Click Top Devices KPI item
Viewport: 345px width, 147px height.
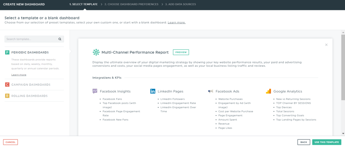pyautogui.click(x=284, y=107)
